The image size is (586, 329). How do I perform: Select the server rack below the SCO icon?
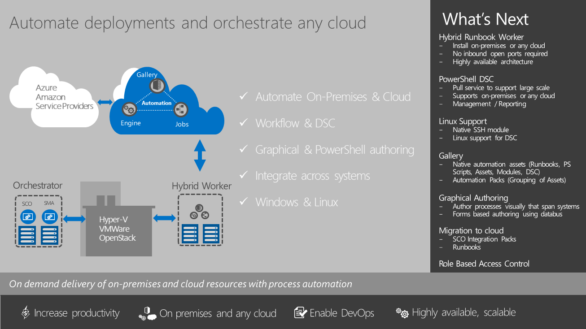tap(28, 234)
